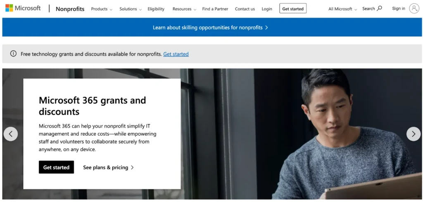Expand the Solutions menu

[131, 9]
